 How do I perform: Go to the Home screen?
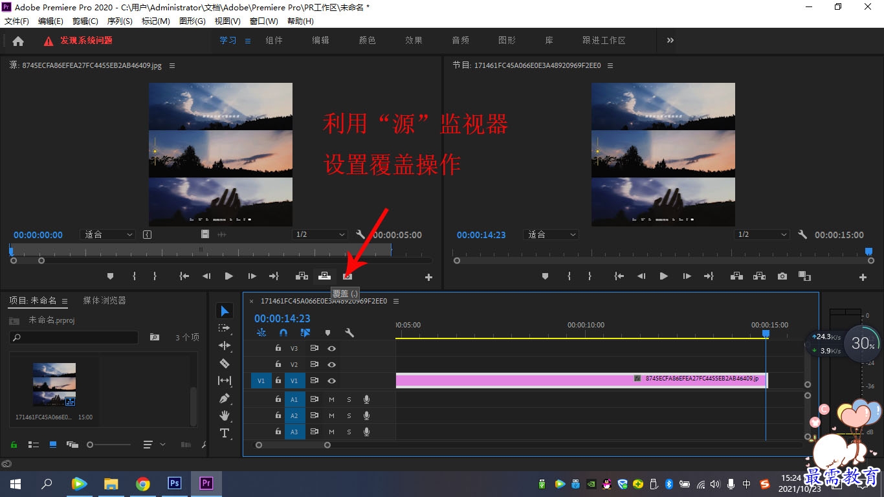18,41
